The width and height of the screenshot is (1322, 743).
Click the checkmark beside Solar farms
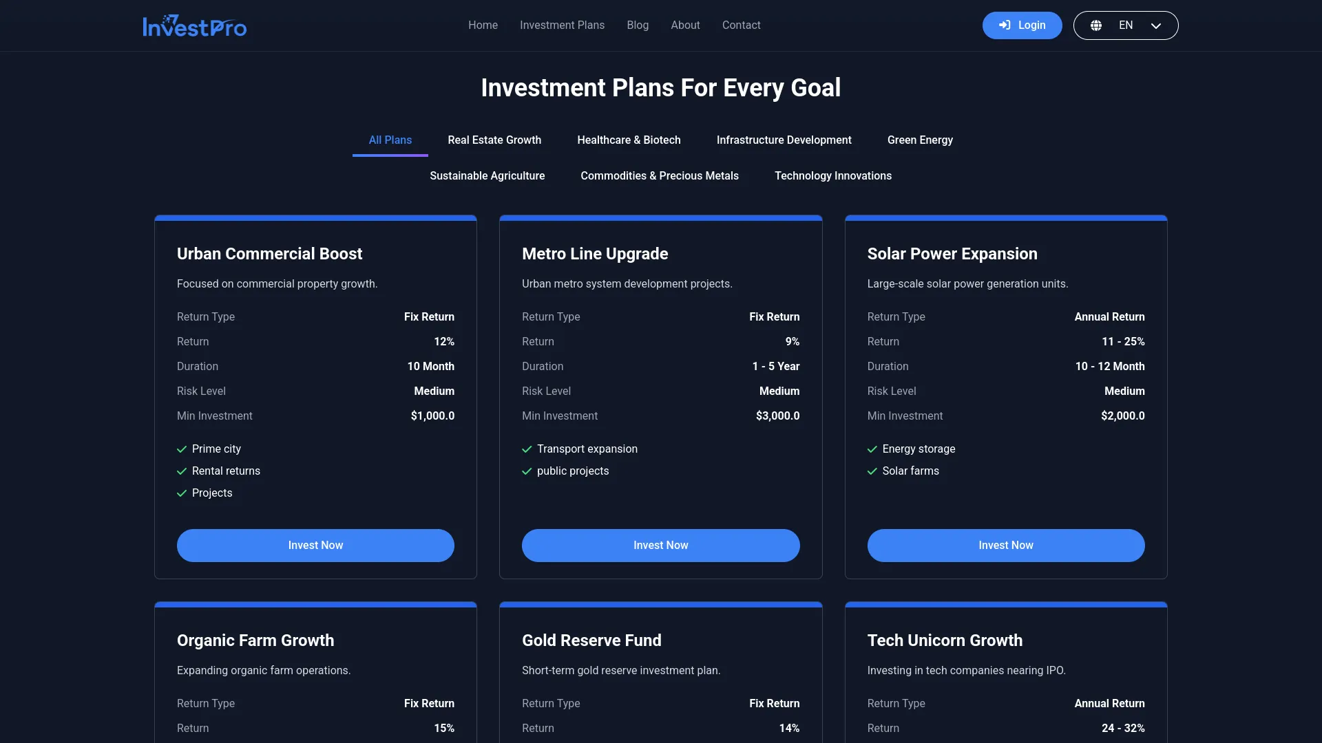click(x=872, y=471)
